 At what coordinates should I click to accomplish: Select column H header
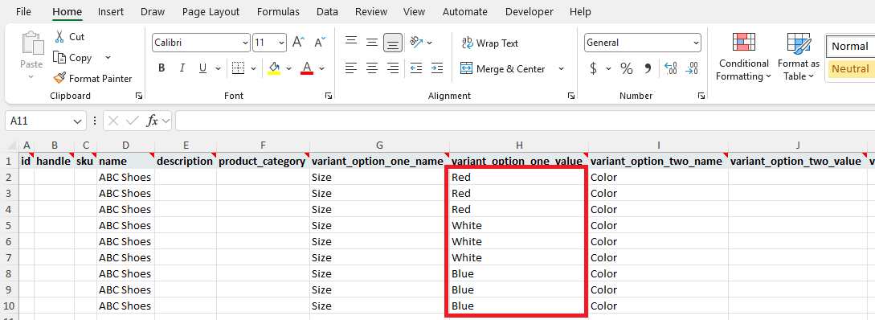coord(519,146)
